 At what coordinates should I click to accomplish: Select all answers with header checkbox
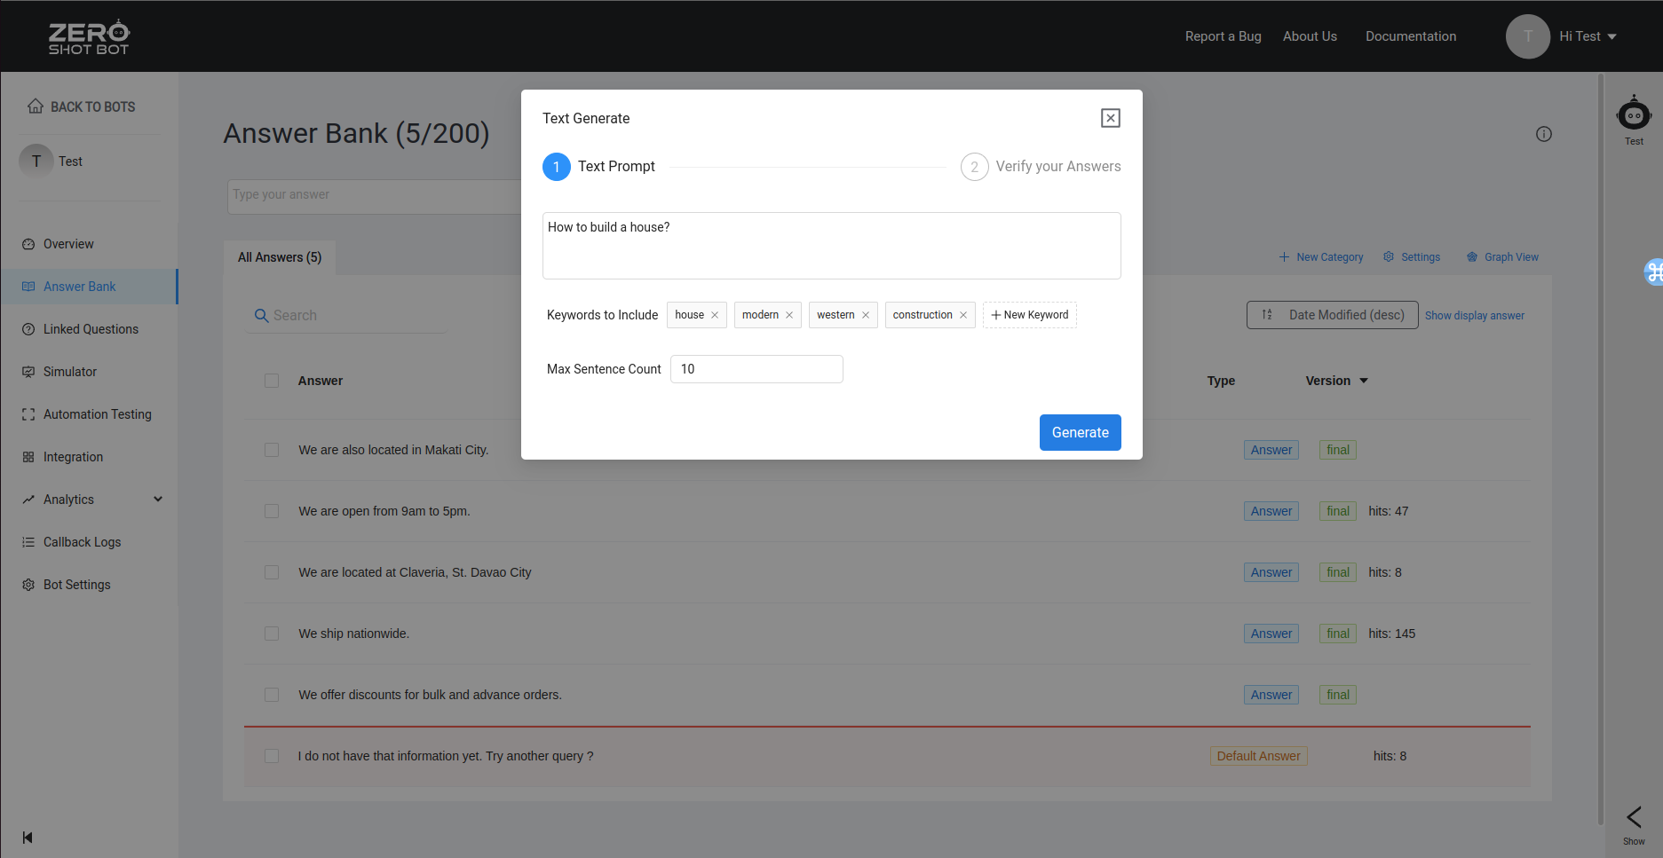coord(272,381)
